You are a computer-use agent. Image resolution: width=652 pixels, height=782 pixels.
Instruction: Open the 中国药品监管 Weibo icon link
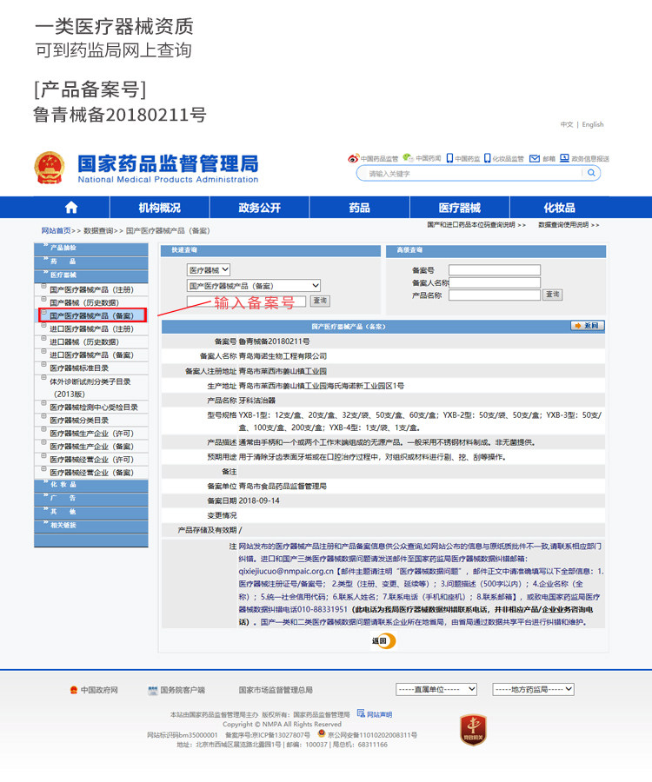coord(353,159)
